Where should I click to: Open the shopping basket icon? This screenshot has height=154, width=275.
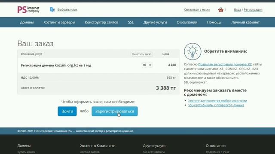[220, 9]
